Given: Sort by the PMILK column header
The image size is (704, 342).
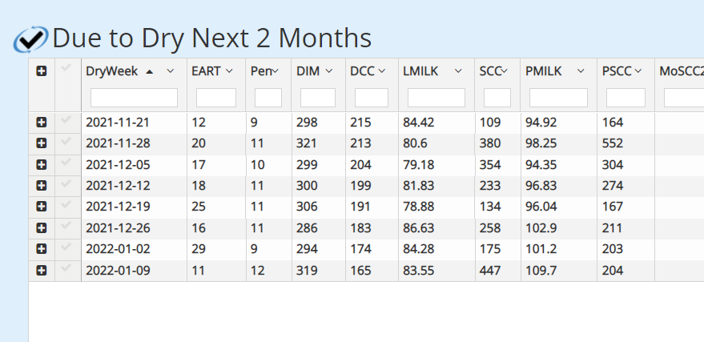Looking at the screenshot, I should [543, 71].
